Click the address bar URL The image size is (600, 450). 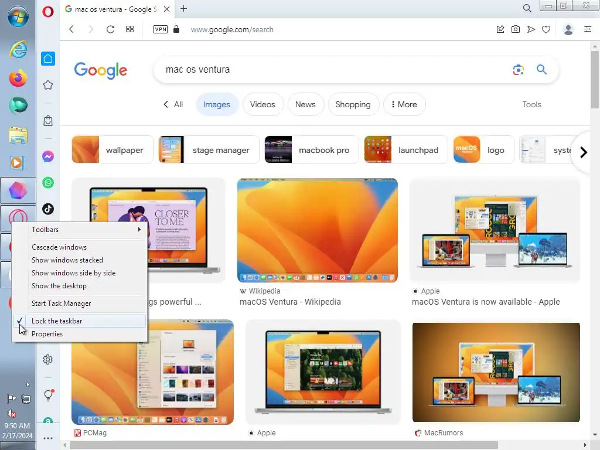tap(232, 29)
